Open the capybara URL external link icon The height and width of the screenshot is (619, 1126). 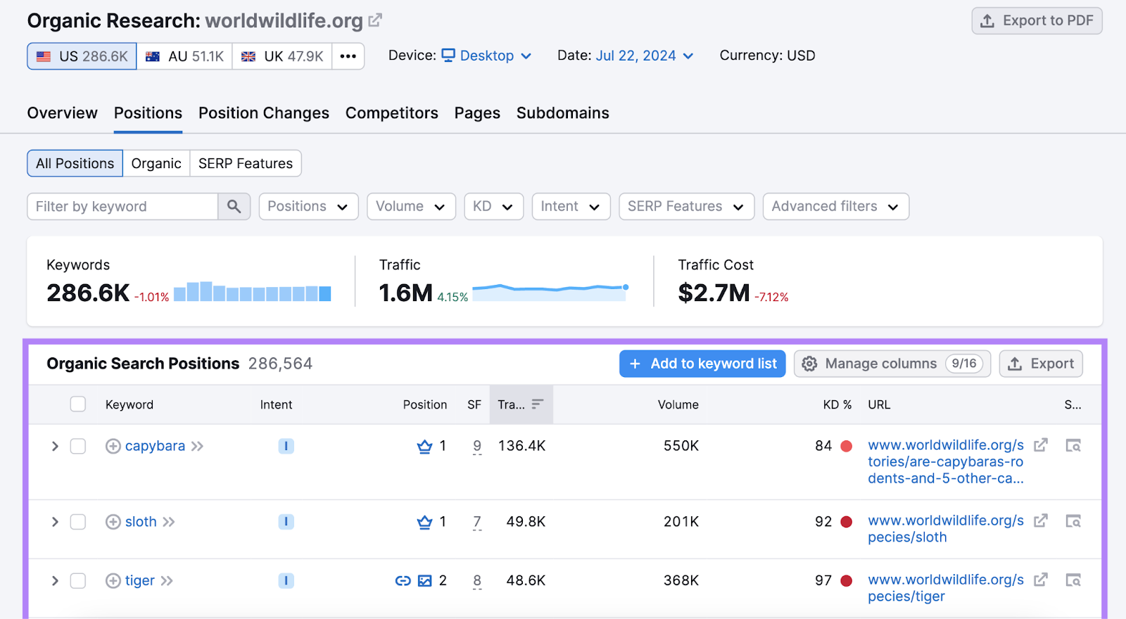[x=1040, y=445]
